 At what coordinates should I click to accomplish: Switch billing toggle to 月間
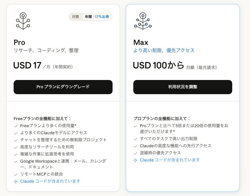pyautogui.click(x=75, y=17)
